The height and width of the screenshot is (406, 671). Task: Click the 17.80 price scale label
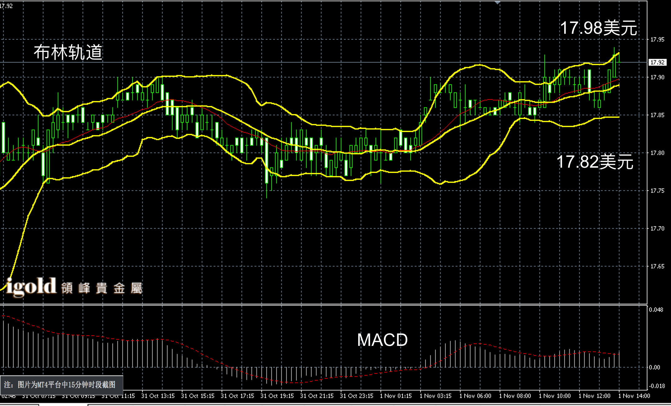click(x=657, y=153)
